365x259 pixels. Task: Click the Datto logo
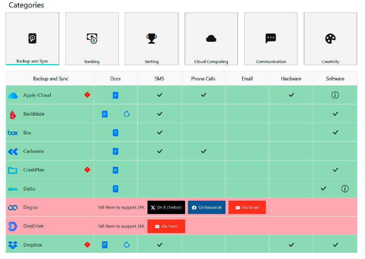point(13,189)
